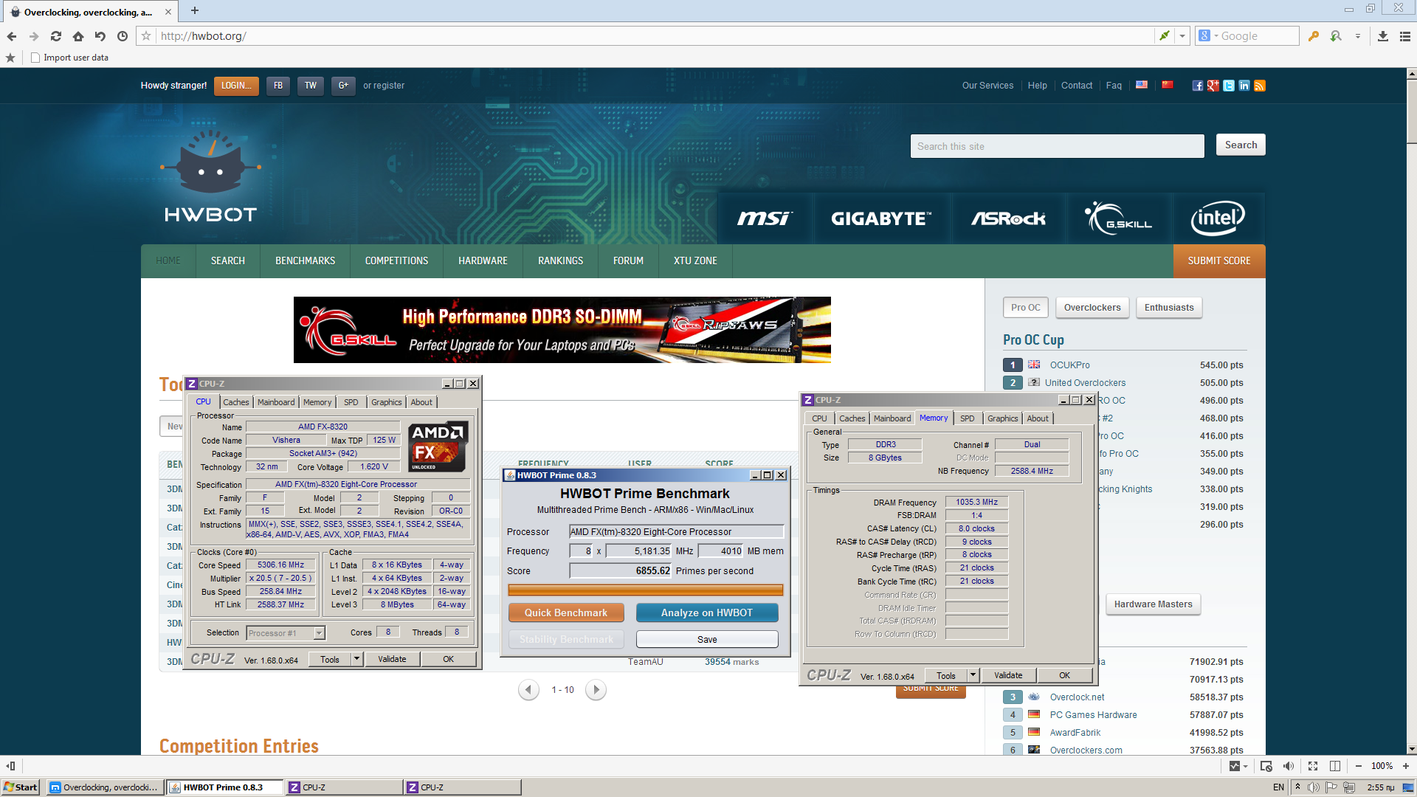Click the HWBOT logo

pyautogui.click(x=211, y=177)
